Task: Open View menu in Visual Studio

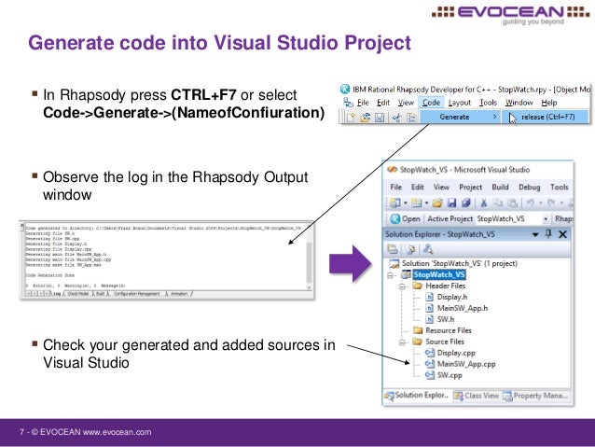Action: pyautogui.click(x=441, y=187)
